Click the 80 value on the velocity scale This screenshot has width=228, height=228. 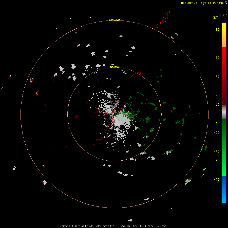[x=218, y=39]
